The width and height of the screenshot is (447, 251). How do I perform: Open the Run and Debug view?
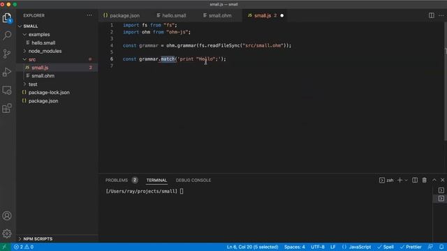coord(7,72)
